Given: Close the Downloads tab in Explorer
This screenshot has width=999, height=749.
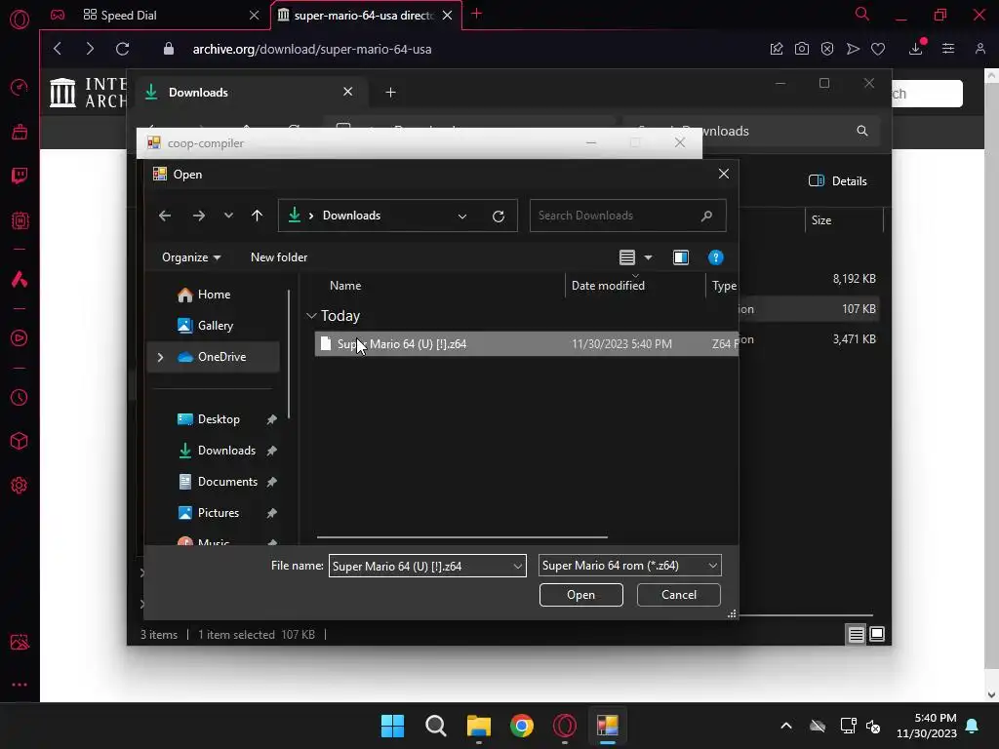Looking at the screenshot, I should tap(348, 92).
